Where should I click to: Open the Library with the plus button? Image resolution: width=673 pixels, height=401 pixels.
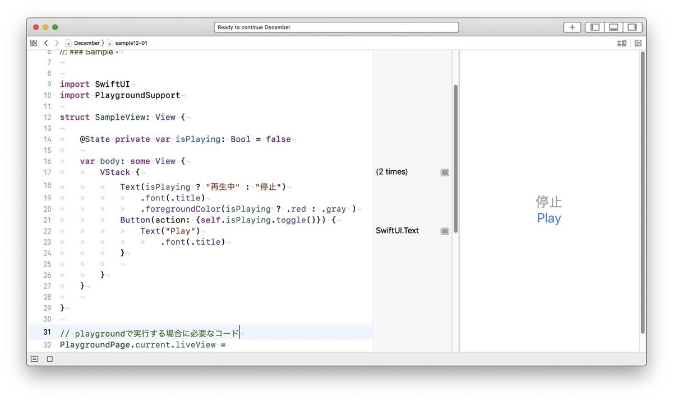(x=572, y=27)
